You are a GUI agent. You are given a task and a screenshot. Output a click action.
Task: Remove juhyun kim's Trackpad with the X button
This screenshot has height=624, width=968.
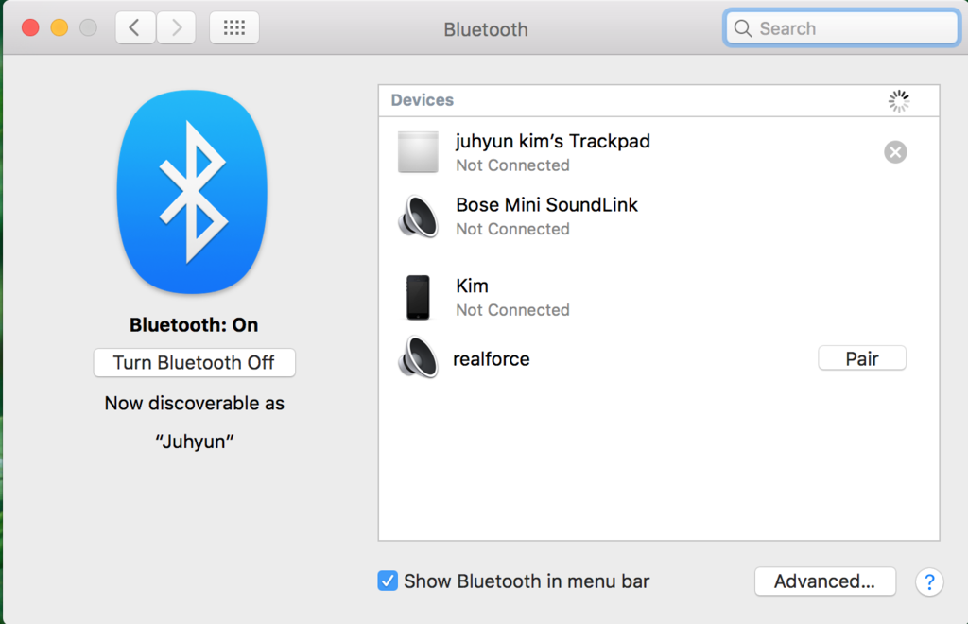(x=895, y=152)
